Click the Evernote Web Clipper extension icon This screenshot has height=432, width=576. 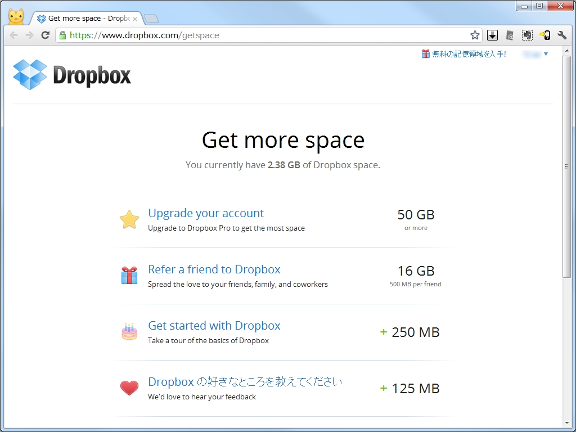527,35
